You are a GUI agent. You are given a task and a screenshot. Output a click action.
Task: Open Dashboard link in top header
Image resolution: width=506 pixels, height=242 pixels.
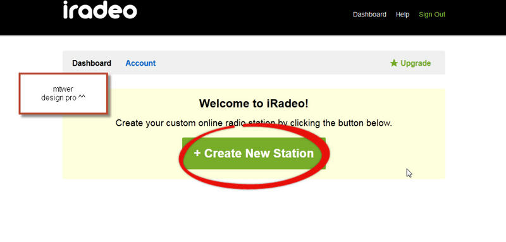click(369, 15)
